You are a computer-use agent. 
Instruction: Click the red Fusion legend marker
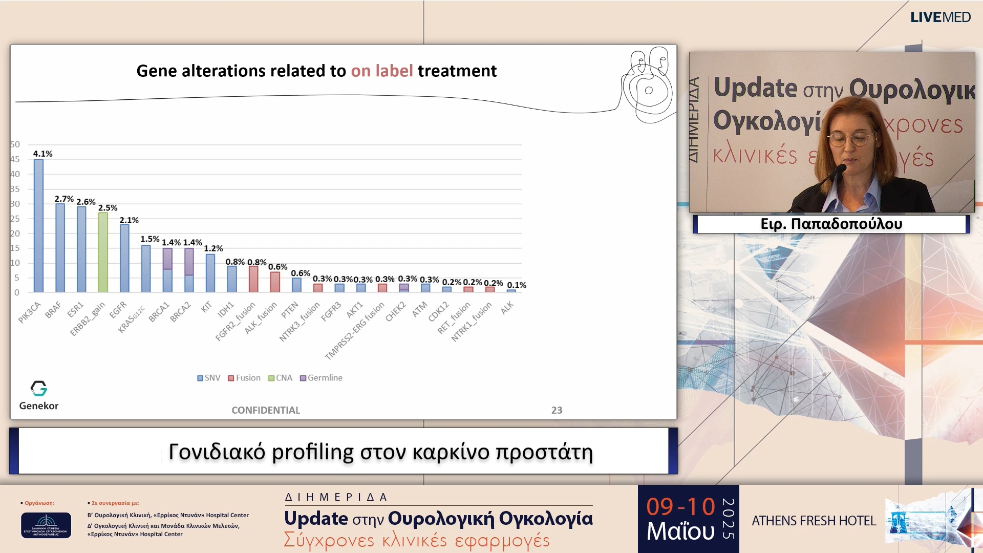click(230, 378)
